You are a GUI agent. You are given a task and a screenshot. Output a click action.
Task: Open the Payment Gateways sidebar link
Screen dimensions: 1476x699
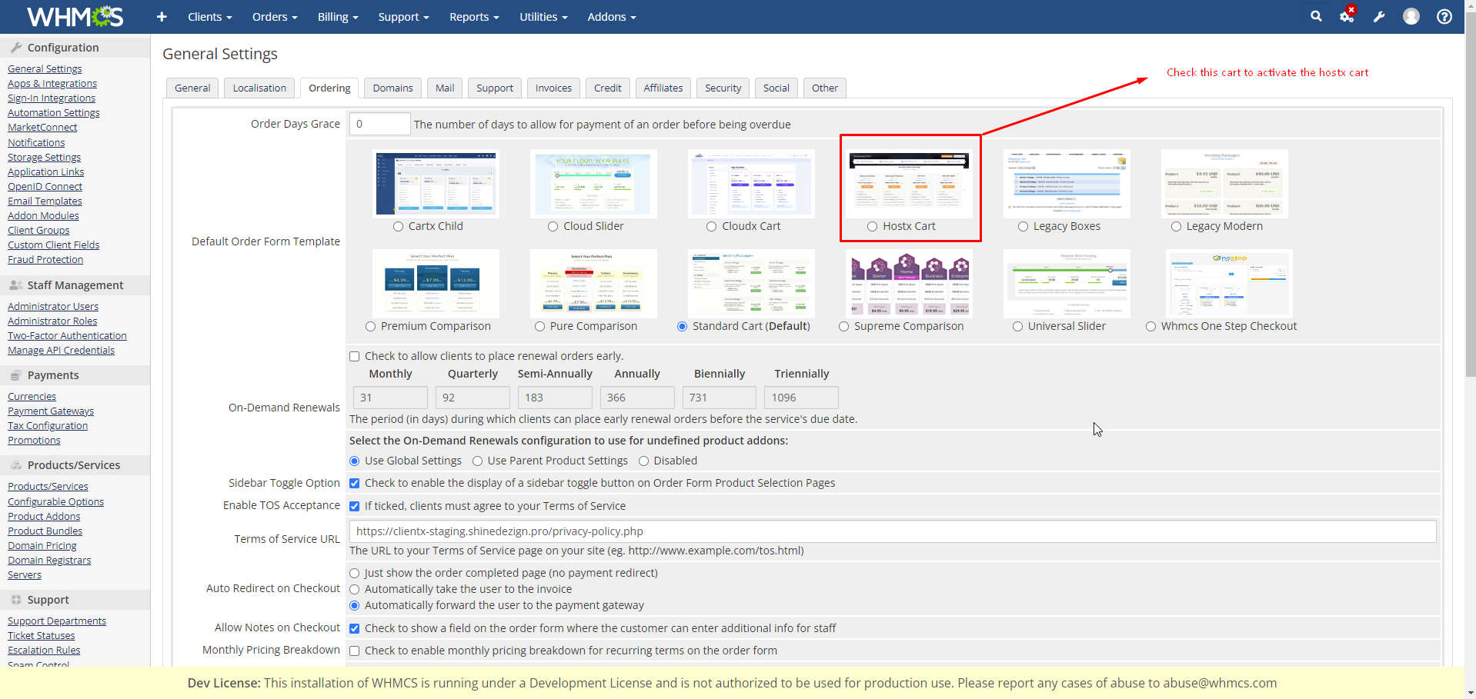[51, 411]
